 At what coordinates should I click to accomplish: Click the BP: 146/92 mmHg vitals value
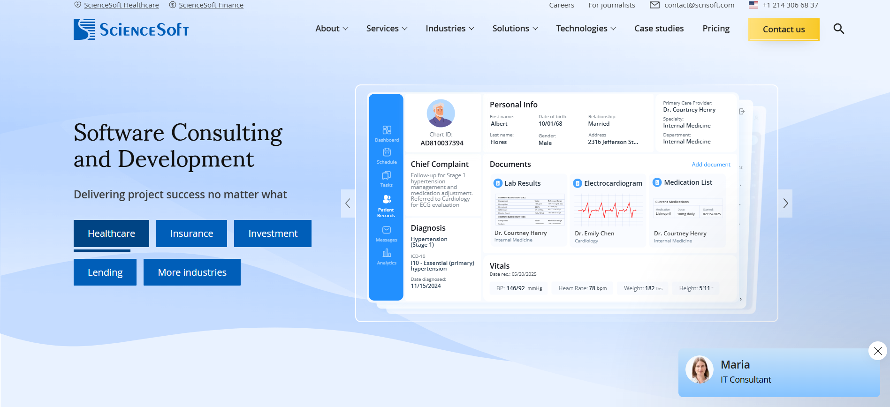pos(519,288)
